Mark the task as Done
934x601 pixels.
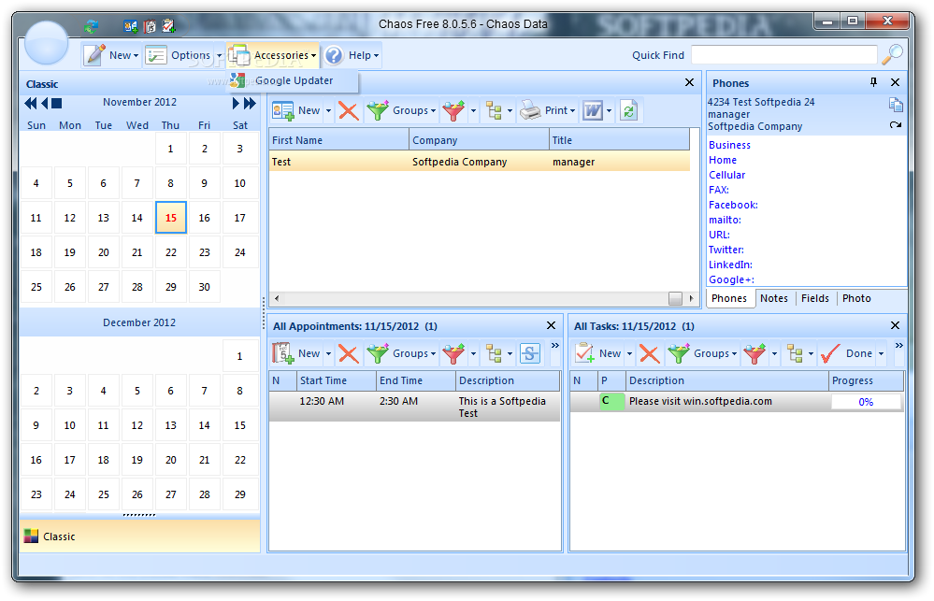(x=847, y=354)
